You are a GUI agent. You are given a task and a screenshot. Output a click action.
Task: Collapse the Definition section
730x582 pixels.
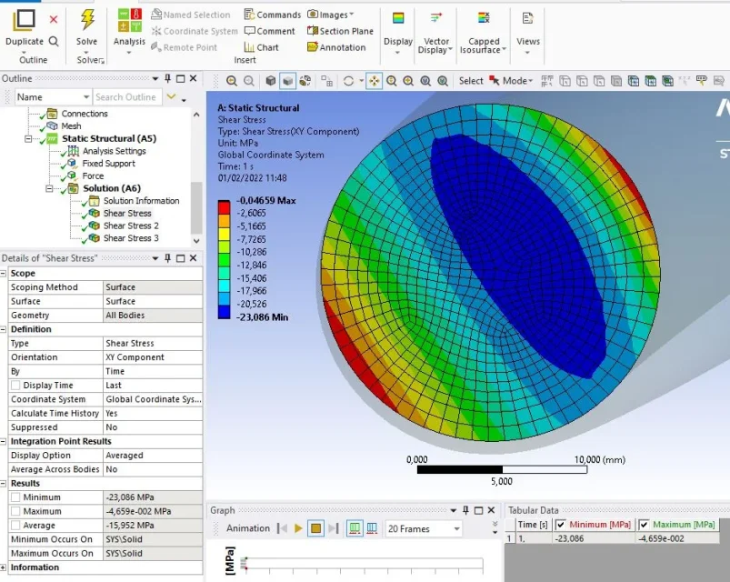[4, 329]
